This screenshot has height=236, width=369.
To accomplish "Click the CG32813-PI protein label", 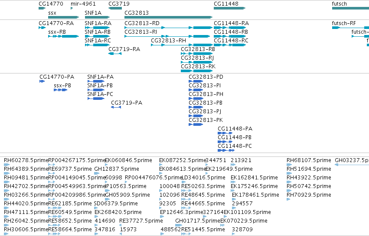I will [x=205, y=86].
